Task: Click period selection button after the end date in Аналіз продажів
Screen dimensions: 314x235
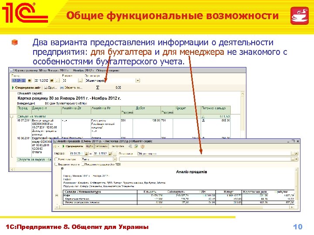Action: pos(115,154)
